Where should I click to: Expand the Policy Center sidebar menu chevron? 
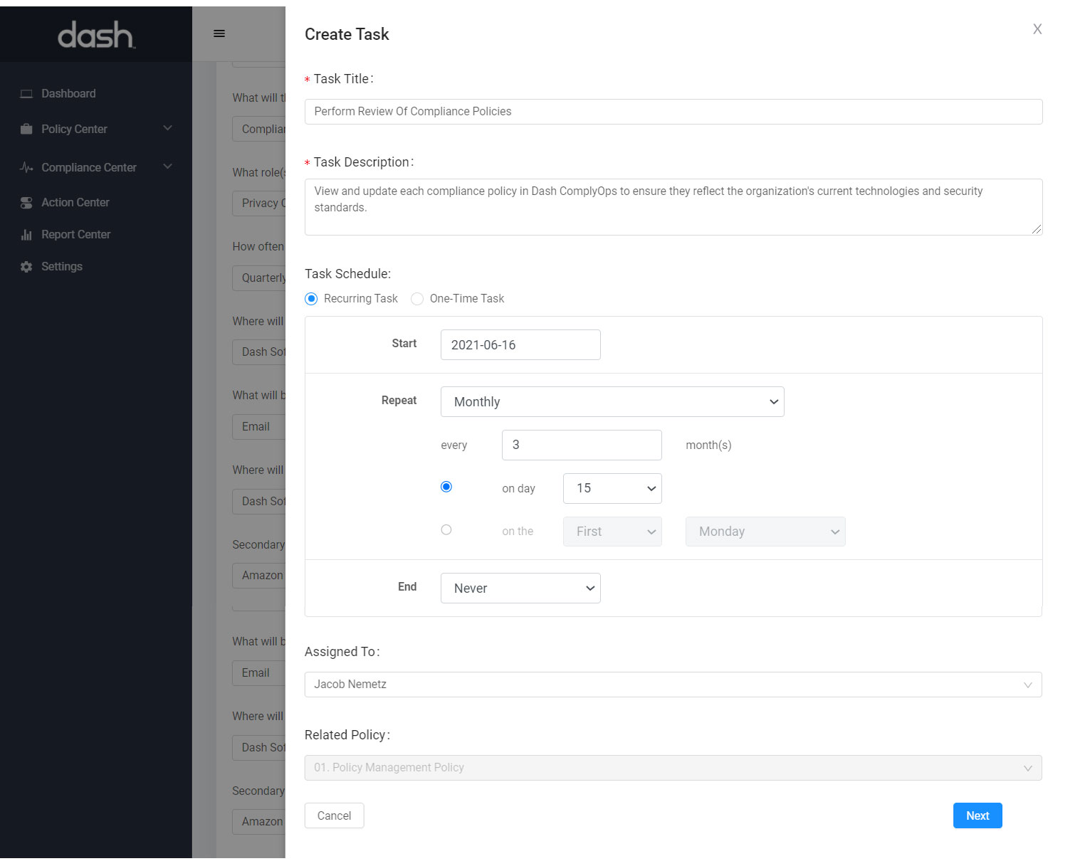tap(168, 128)
